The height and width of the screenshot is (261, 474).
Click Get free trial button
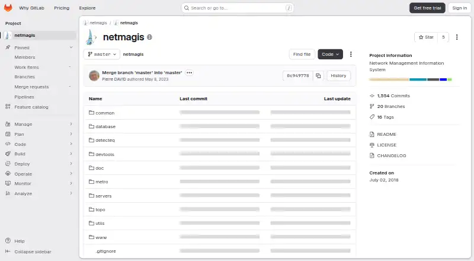(427, 8)
